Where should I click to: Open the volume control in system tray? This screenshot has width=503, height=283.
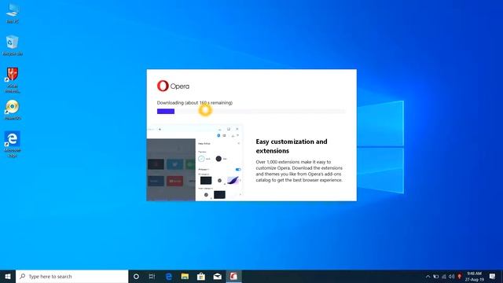[x=451, y=276]
